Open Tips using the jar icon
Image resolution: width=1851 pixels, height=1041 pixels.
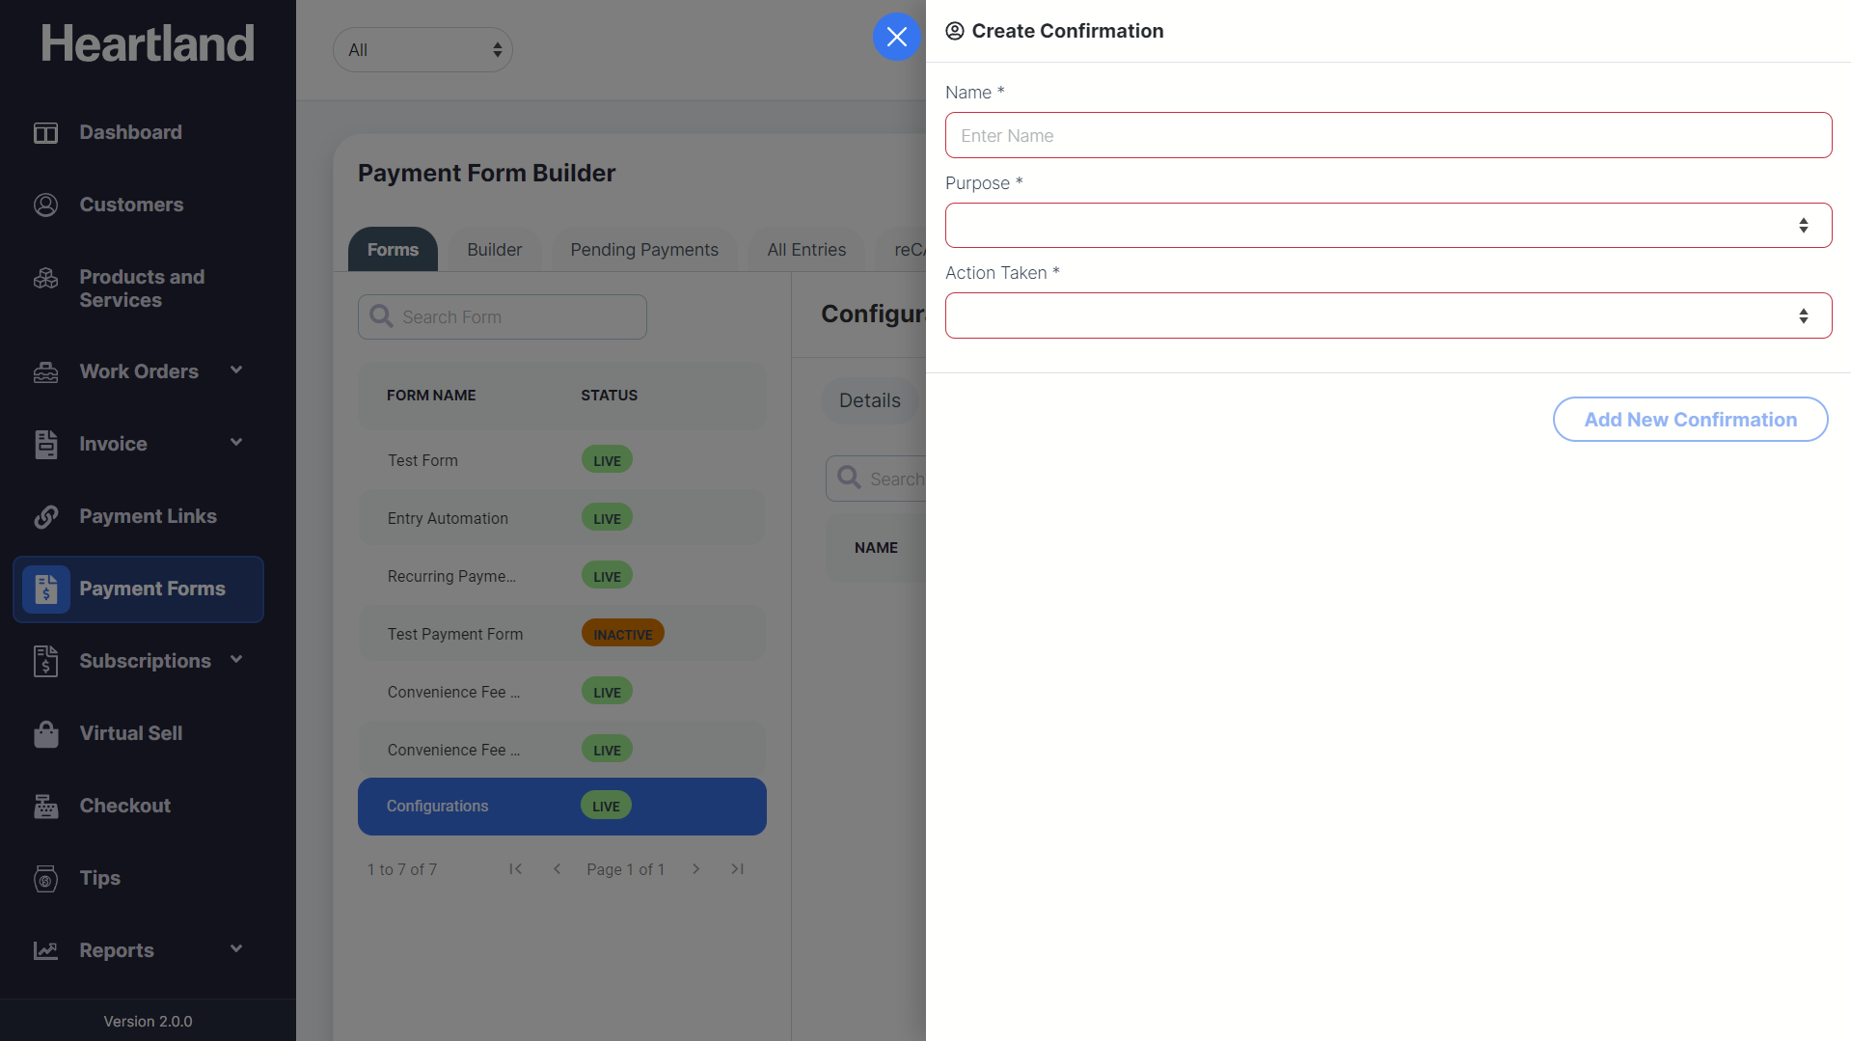pos(45,879)
